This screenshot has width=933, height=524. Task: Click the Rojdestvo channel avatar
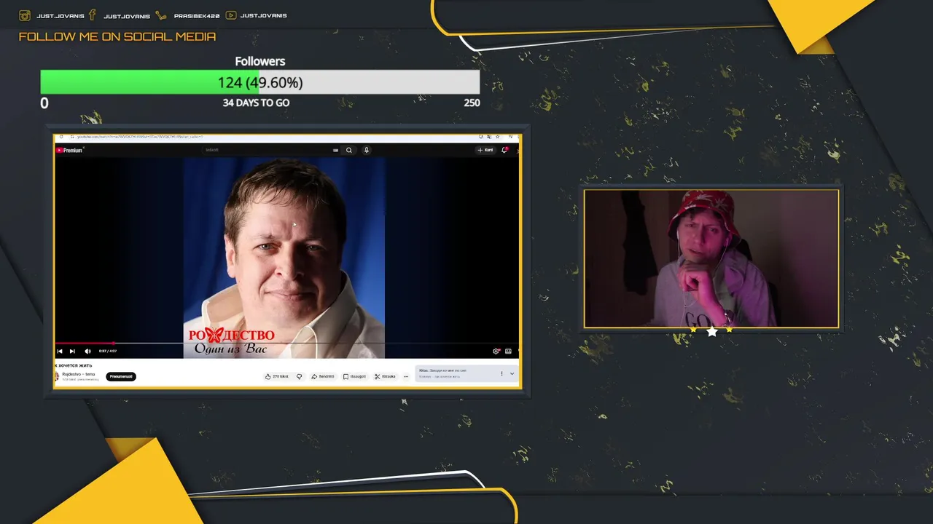[56, 376]
